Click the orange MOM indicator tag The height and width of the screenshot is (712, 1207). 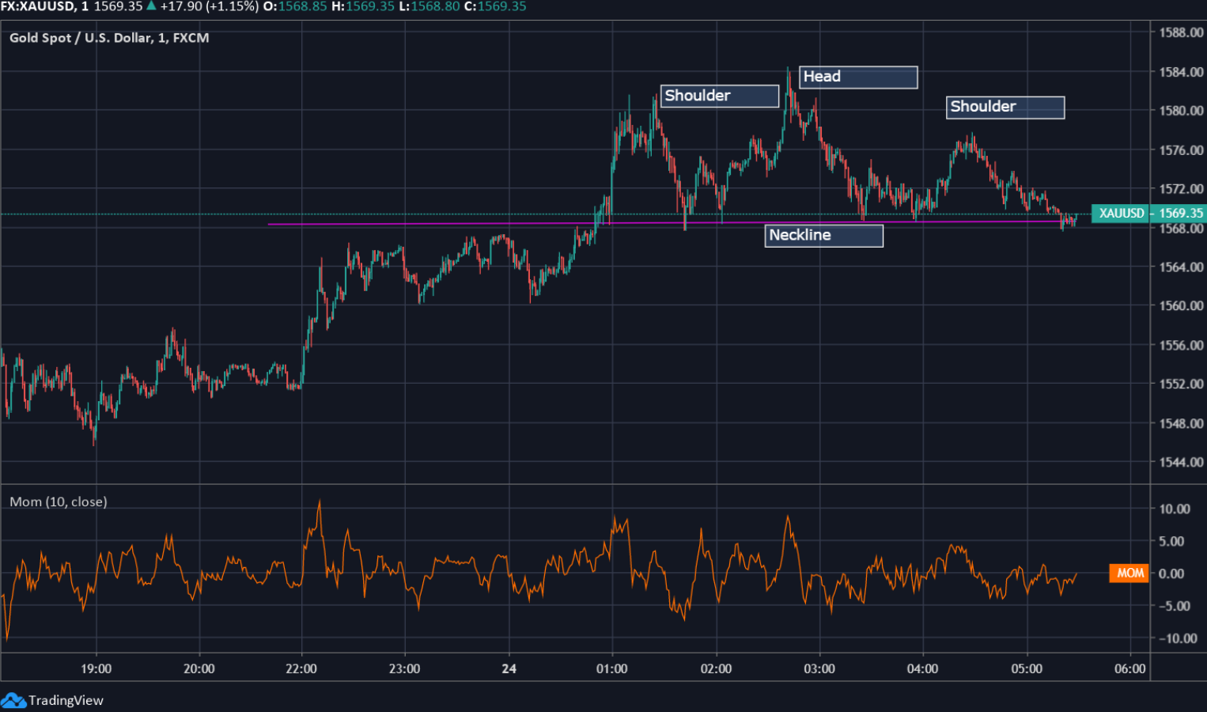(1129, 573)
